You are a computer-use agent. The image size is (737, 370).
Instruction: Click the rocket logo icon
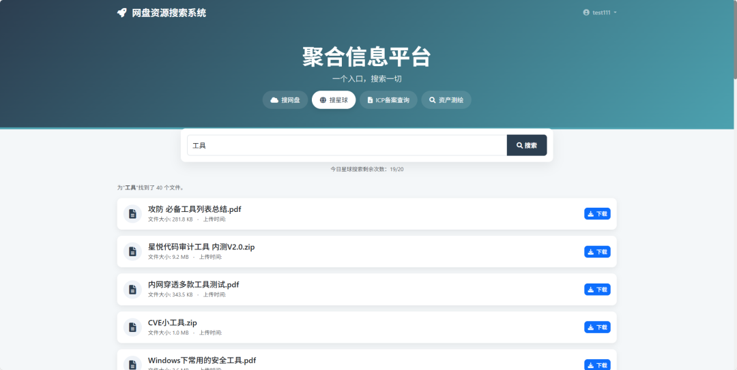pyautogui.click(x=121, y=13)
